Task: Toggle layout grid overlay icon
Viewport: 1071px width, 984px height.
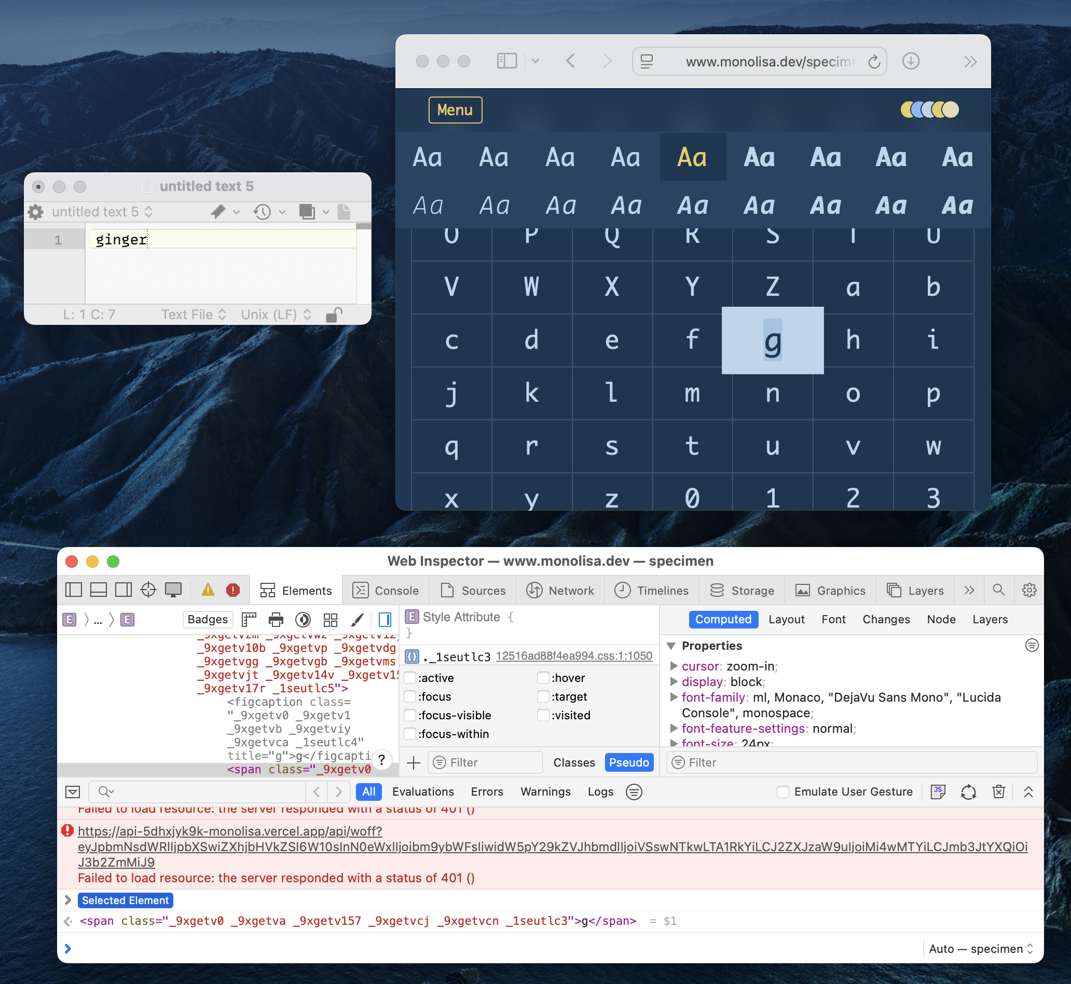Action: point(331,619)
